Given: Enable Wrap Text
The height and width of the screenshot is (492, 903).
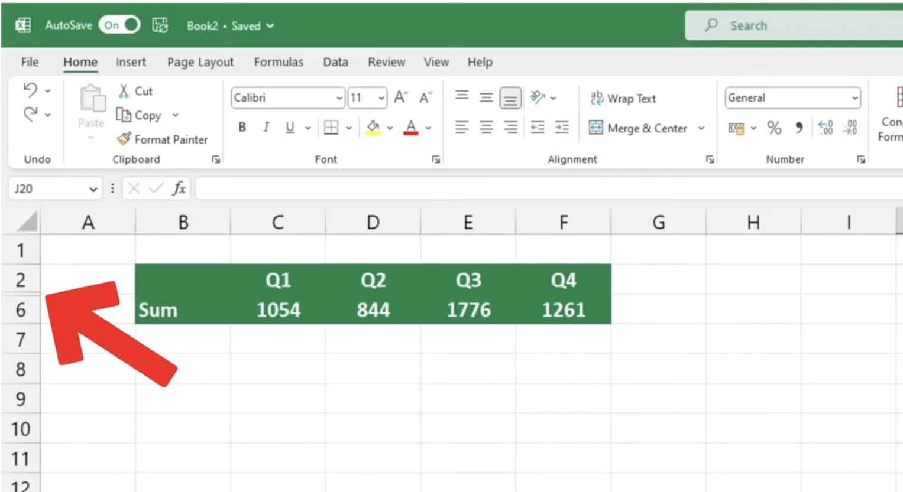Looking at the screenshot, I should pos(623,98).
